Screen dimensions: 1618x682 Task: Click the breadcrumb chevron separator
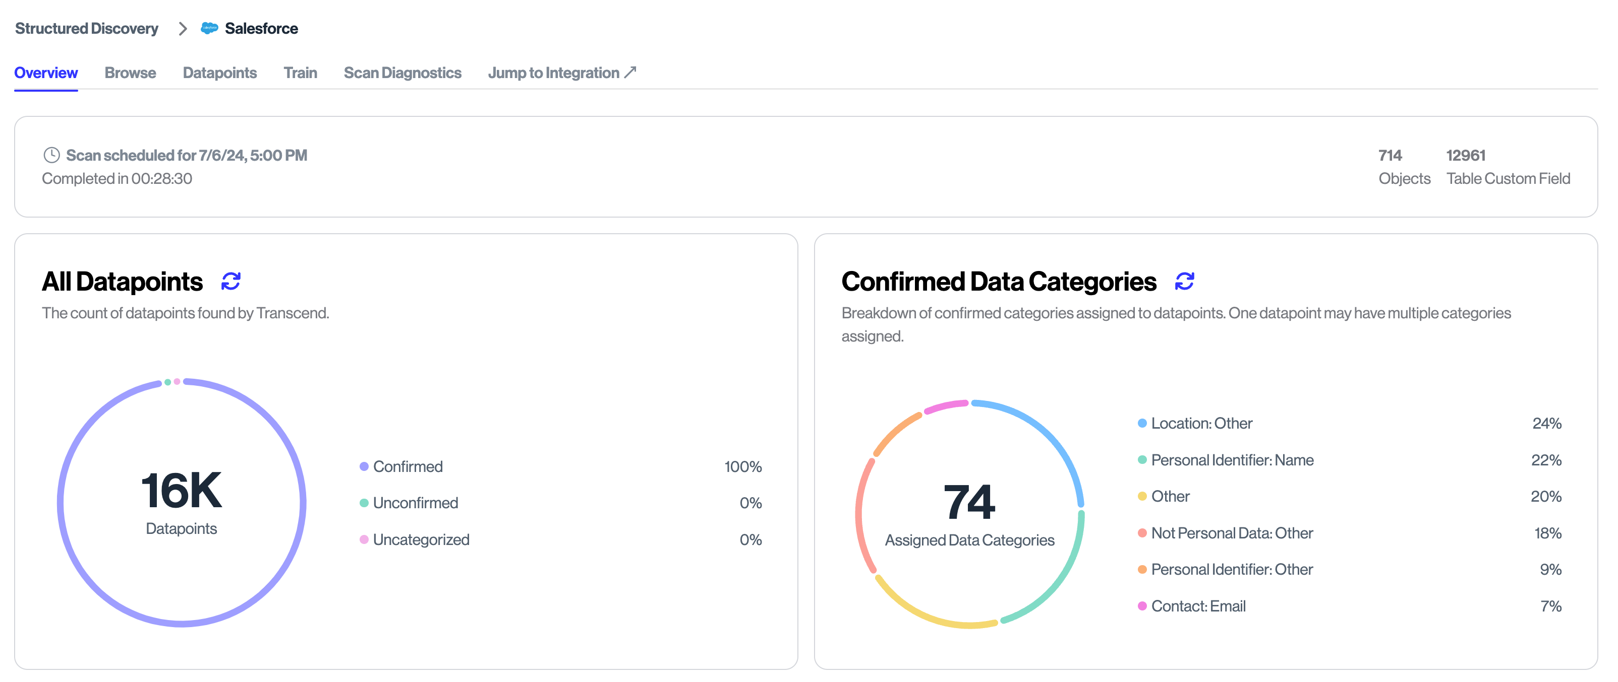[x=182, y=28]
